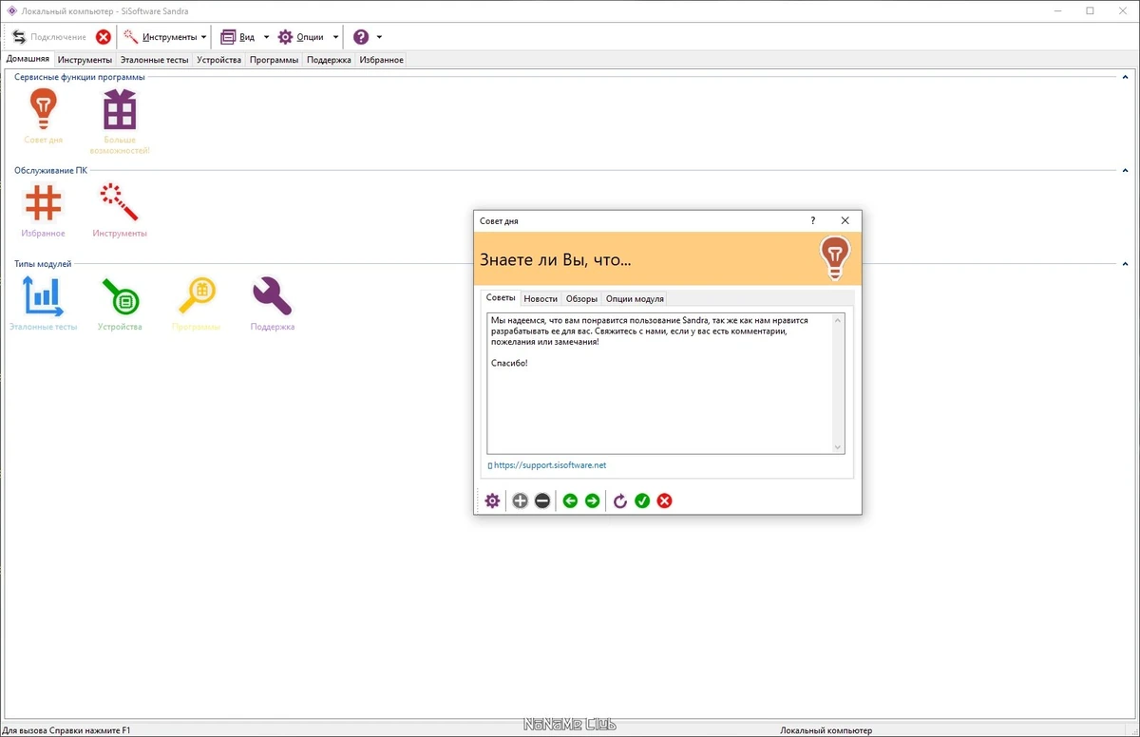Screen dimensions: 1140x737
Task: Select the Новости tab in dialog
Action: (x=541, y=298)
